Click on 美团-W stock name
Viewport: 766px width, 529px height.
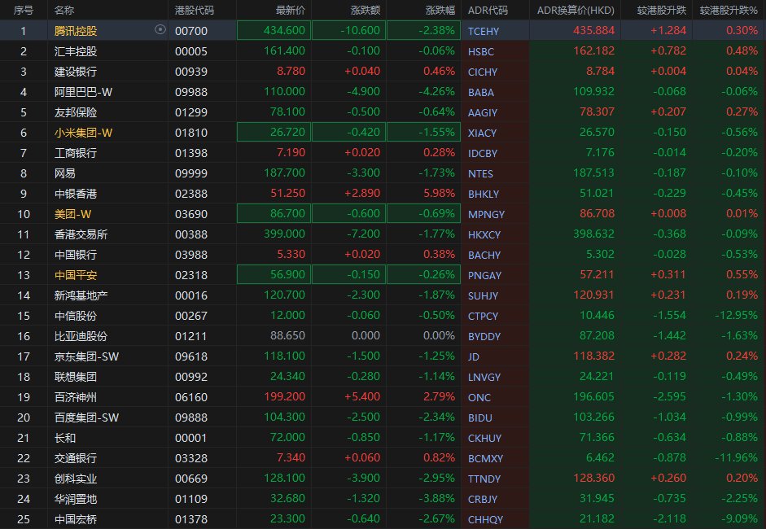[72, 214]
